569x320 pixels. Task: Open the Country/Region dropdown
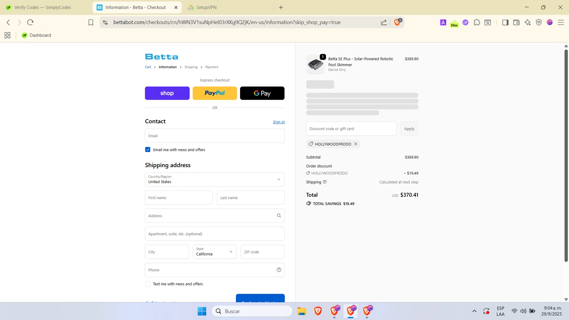click(215, 179)
